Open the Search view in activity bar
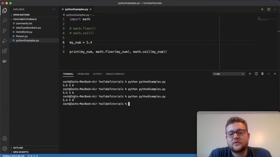This screenshot has height=157, width=280. coord(5,20)
